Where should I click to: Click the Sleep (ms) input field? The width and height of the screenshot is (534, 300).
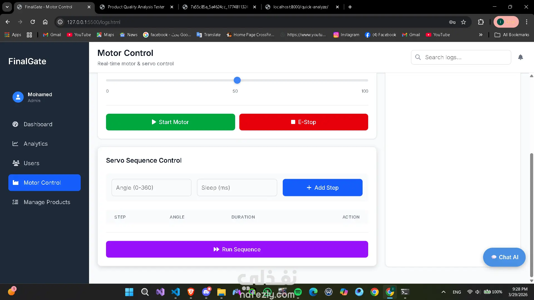237,188
